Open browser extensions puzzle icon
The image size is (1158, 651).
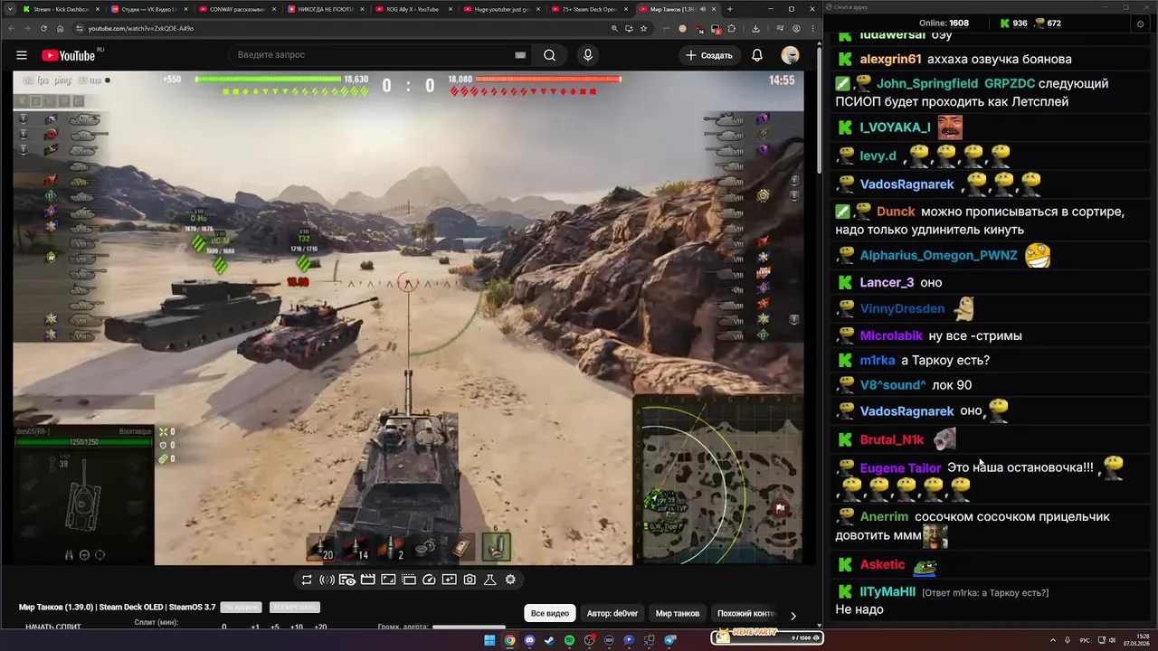coord(731,28)
